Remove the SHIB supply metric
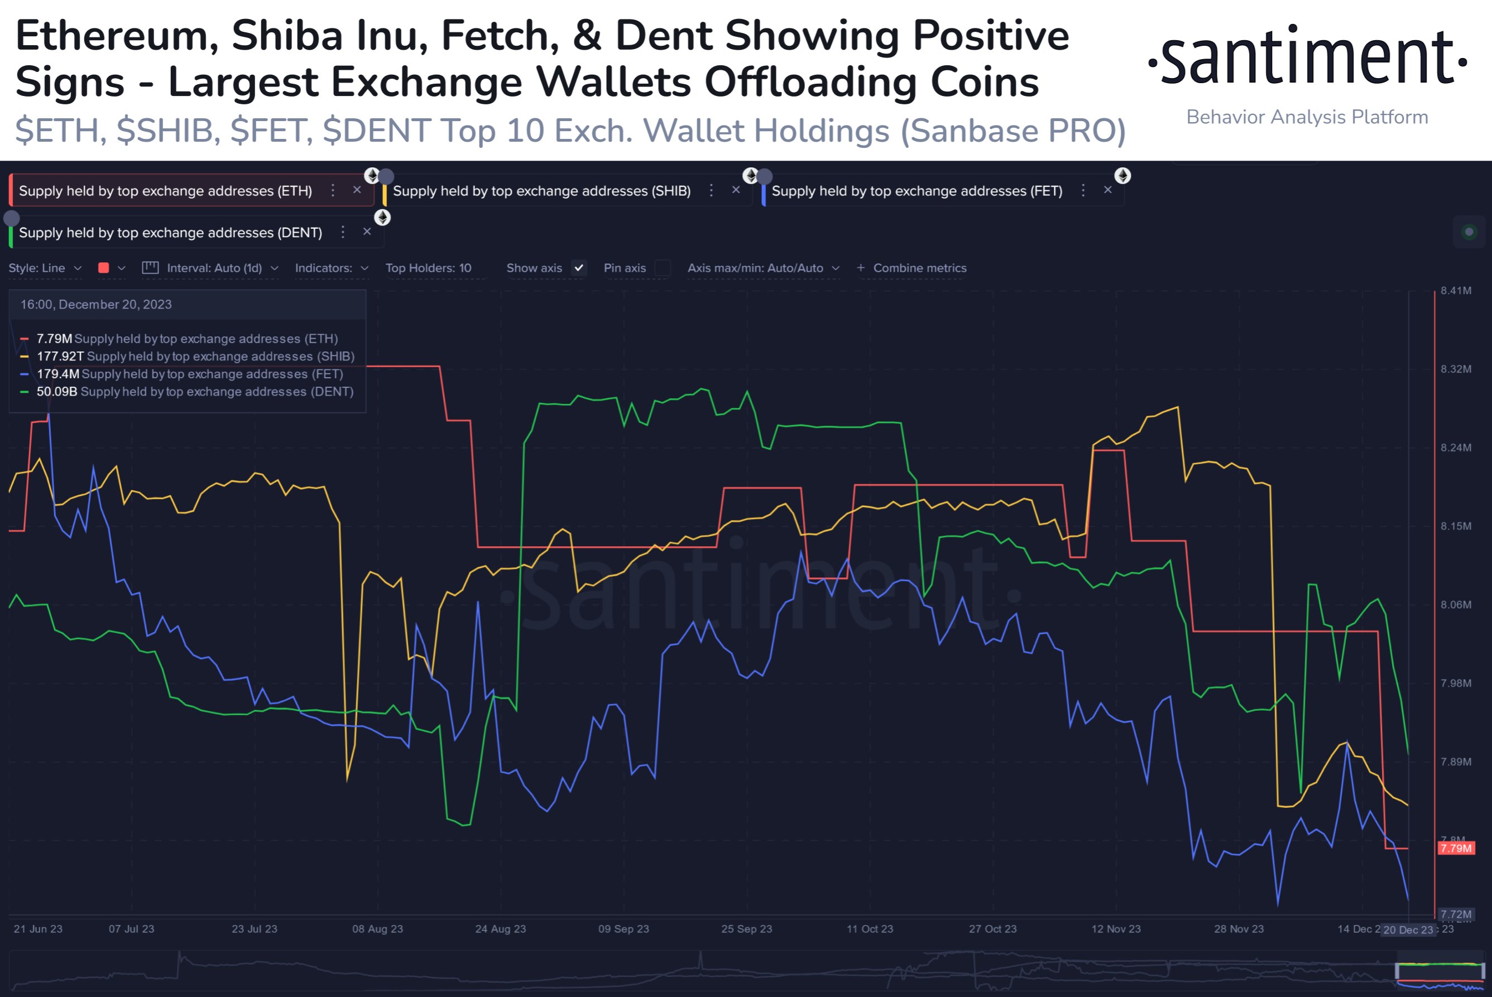Viewport: 1492px width, 997px height. [736, 190]
